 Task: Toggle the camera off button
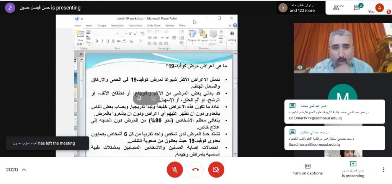[x=216, y=169]
